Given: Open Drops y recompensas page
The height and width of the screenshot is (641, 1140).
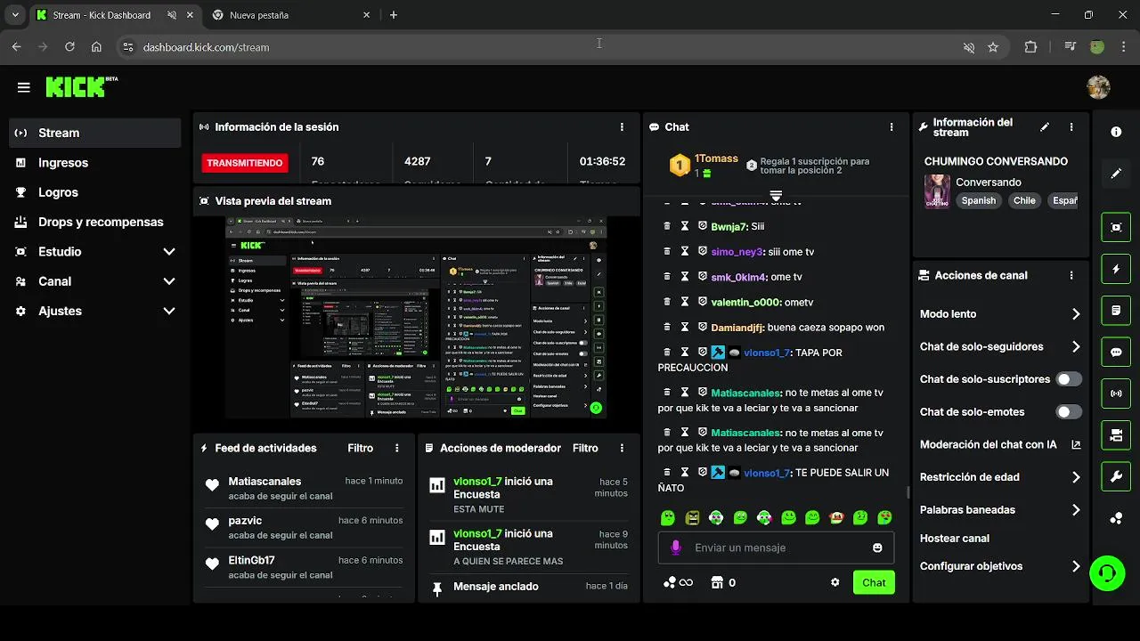Looking at the screenshot, I should coord(95,222).
